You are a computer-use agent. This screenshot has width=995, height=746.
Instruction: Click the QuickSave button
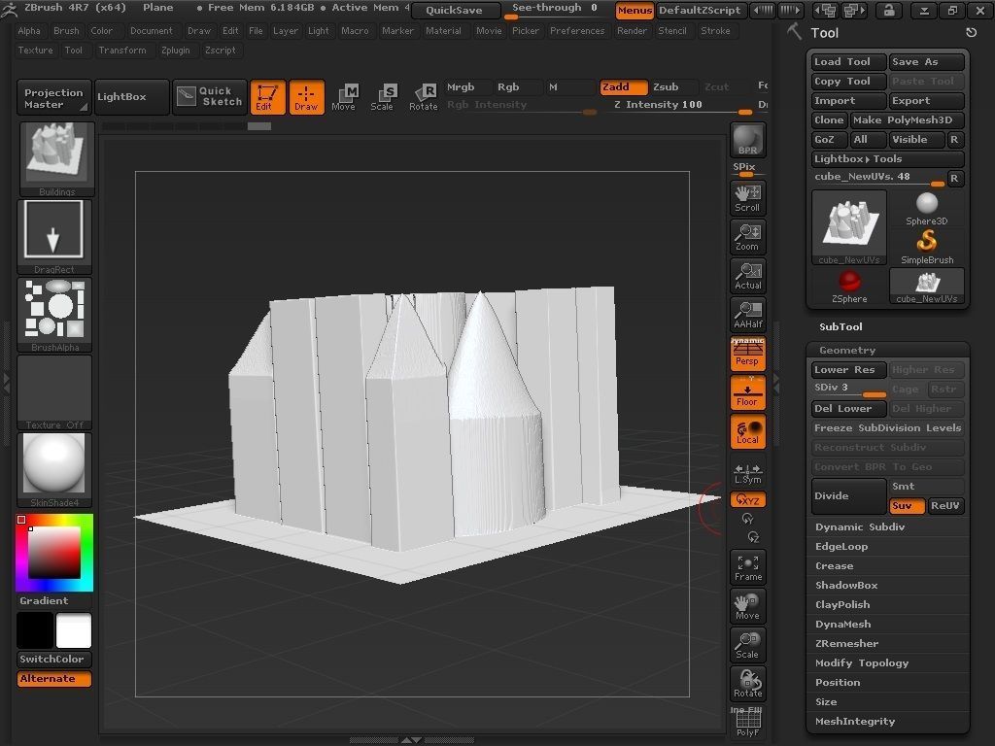tap(455, 10)
